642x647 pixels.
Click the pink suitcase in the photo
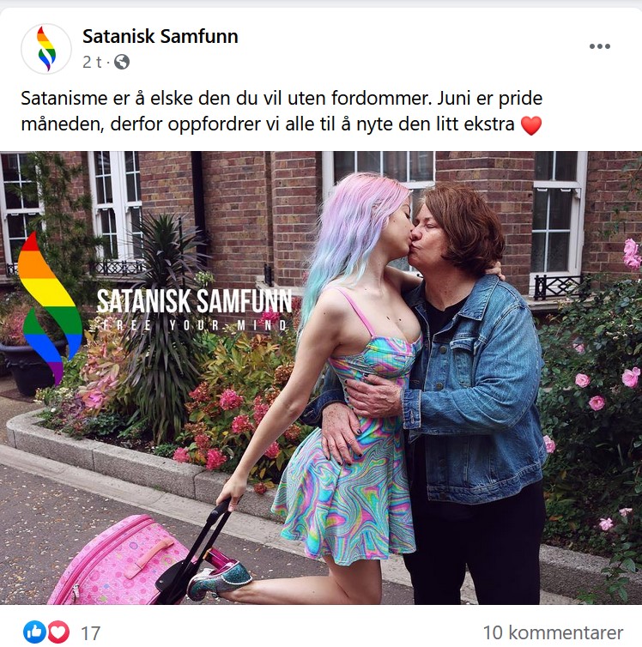[119, 563]
